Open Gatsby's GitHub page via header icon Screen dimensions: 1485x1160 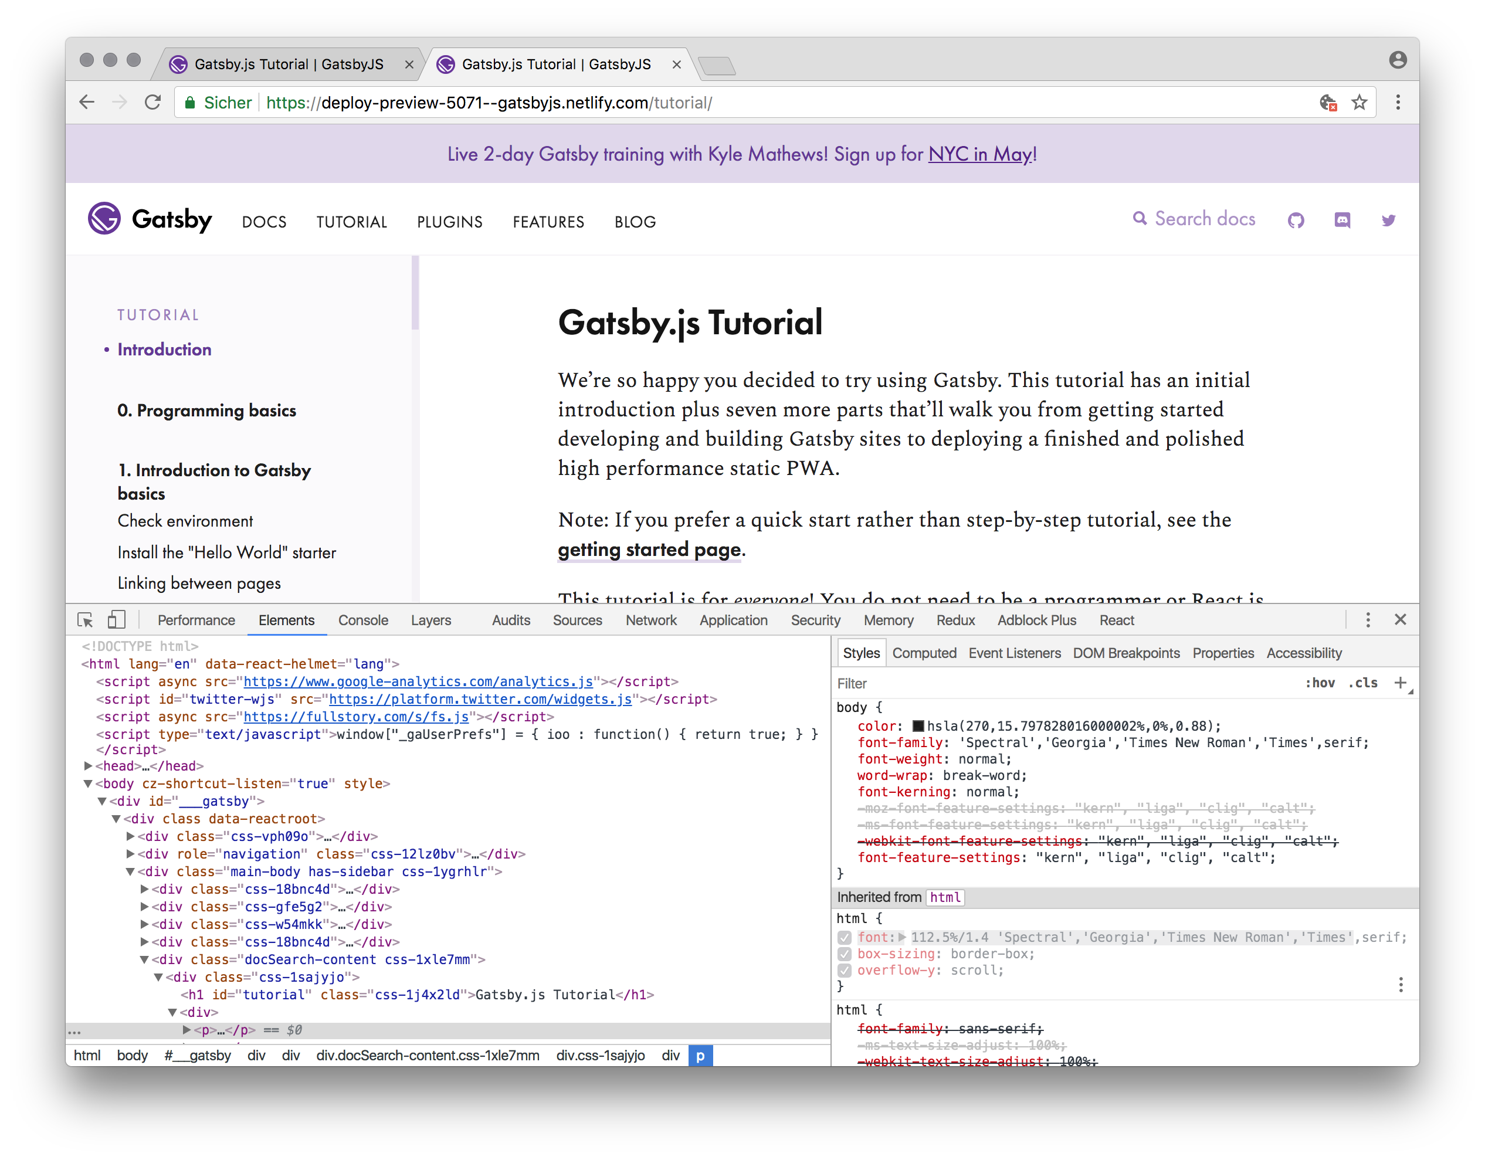[1296, 221]
